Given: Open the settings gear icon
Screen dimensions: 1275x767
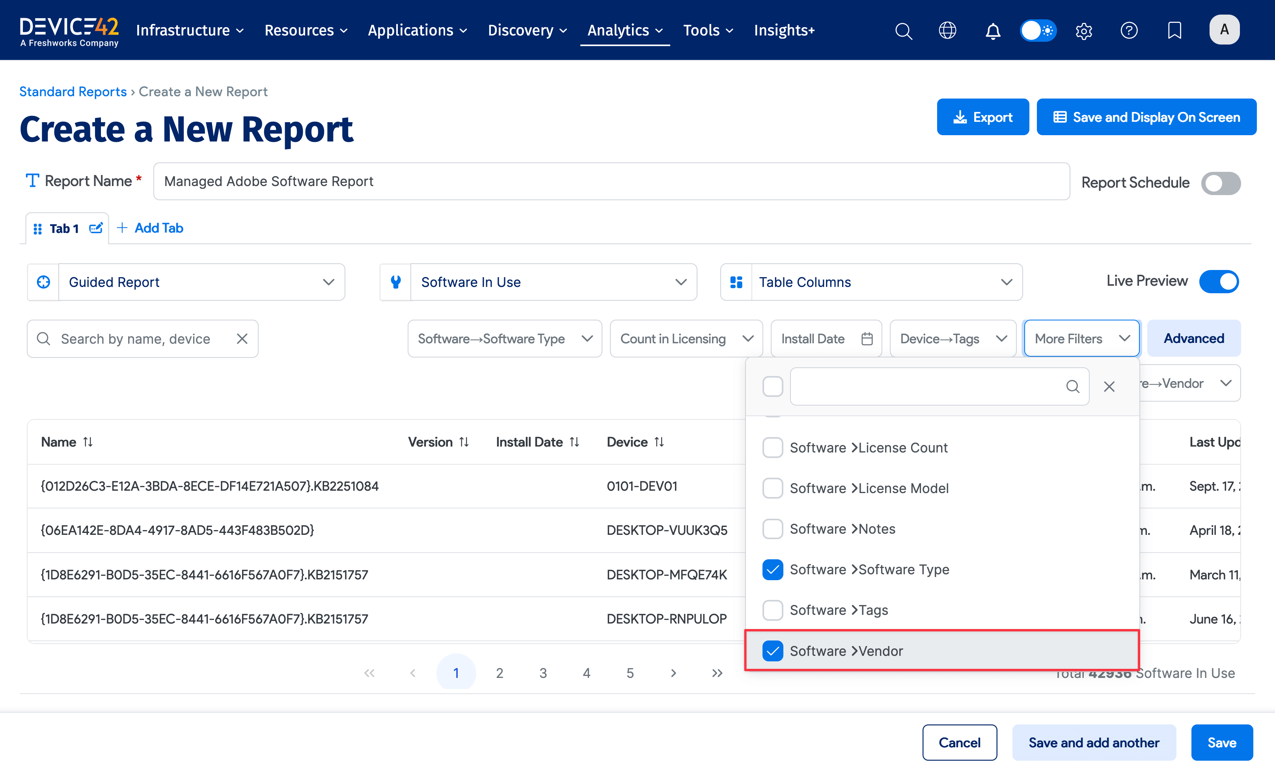Looking at the screenshot, I should click(1084, 30).
